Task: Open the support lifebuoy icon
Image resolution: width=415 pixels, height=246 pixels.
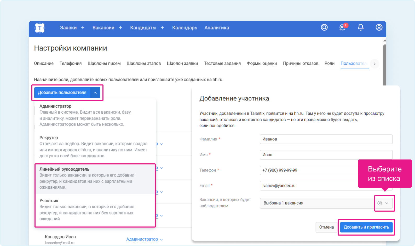Action: coord(324,27)
